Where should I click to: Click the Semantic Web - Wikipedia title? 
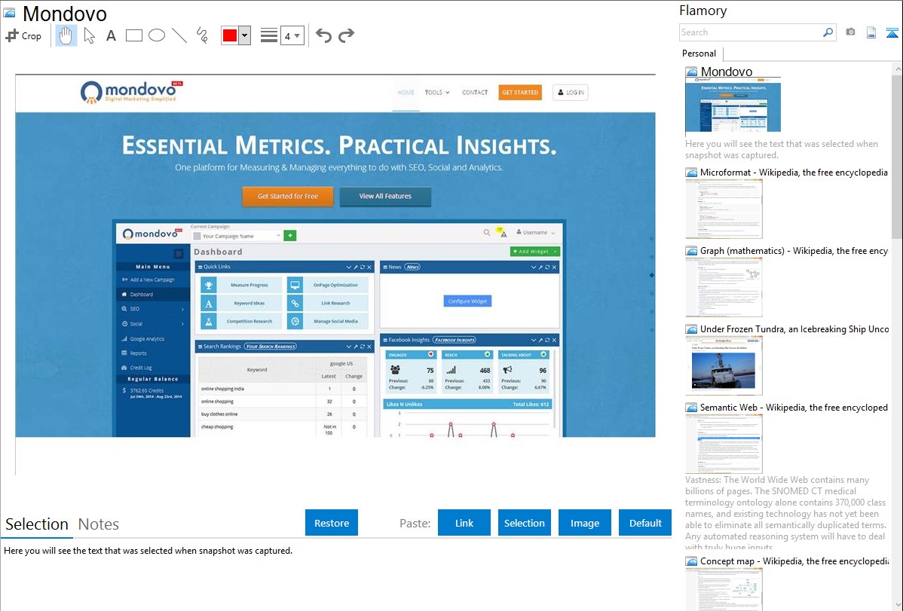794,407
